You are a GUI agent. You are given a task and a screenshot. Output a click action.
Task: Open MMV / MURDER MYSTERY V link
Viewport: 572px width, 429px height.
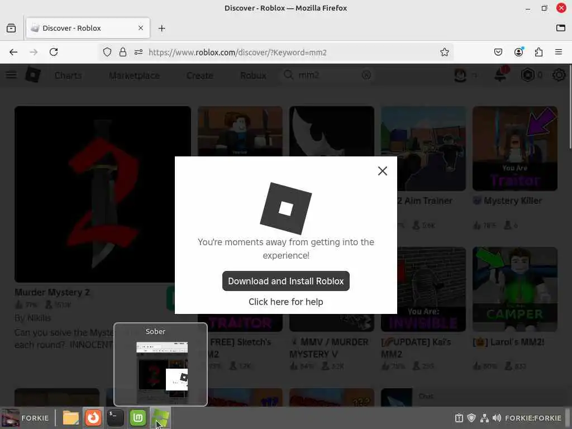click(328, 348)
